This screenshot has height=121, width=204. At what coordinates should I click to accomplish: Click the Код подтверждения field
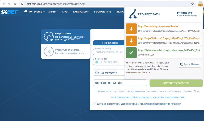(109, 72)
